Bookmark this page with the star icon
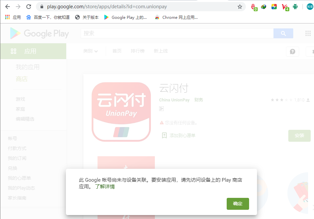 click(x=240, y=7)
